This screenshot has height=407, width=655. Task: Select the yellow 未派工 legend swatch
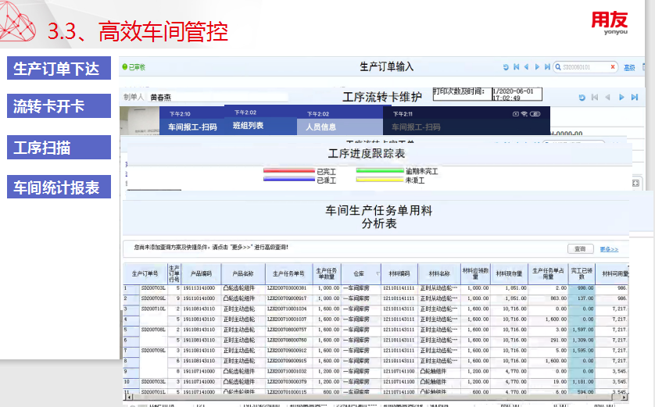380,180
